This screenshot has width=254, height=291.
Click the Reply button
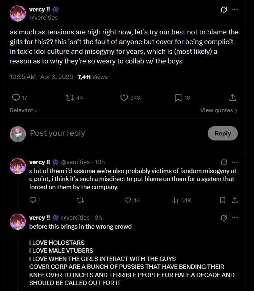click(x=222, y=133)
